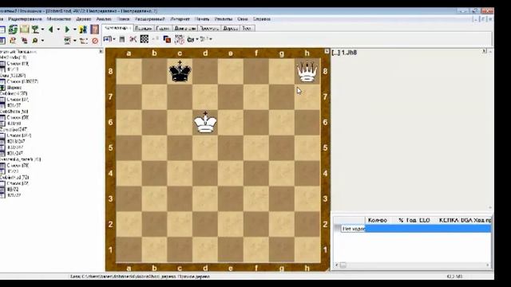This screenshot has height=287, width=511.
Task: Open the Анализ menu
Action: point(104,19)
